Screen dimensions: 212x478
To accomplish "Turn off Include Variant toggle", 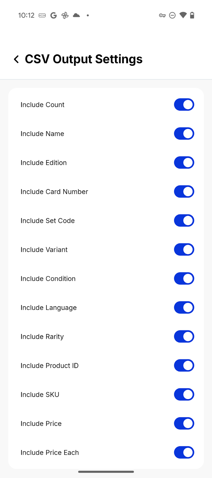I will tap(184, 249).
